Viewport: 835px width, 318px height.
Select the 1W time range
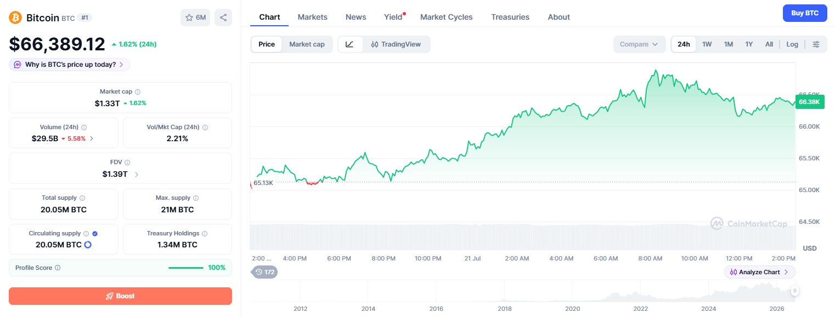(x=707, y=44)
